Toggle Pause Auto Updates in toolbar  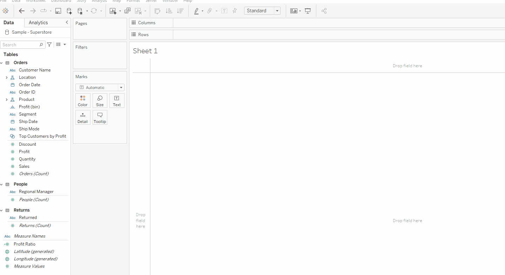coord(80,11)
